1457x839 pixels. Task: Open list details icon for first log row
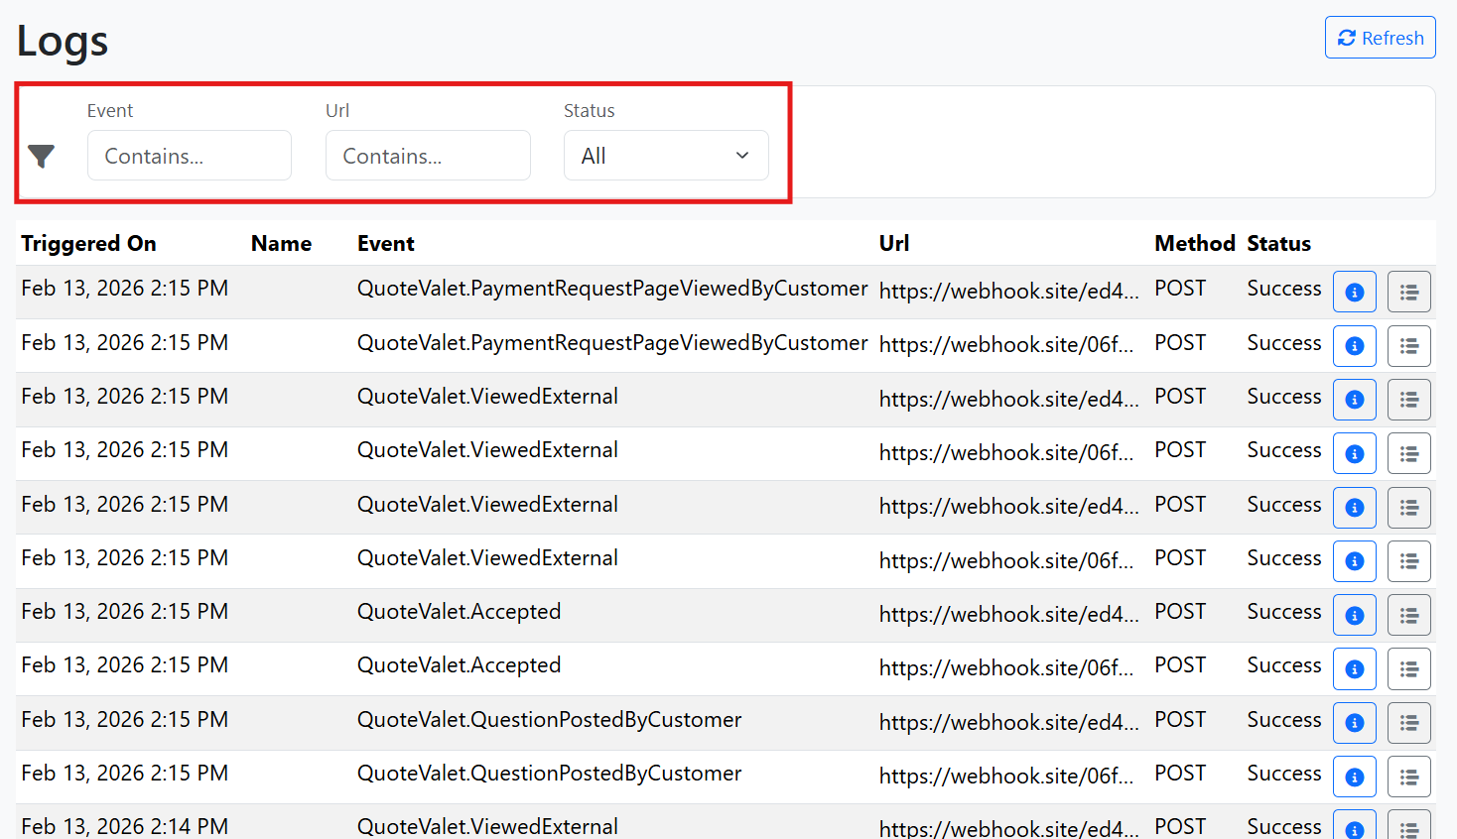[x=1408, y=292]
